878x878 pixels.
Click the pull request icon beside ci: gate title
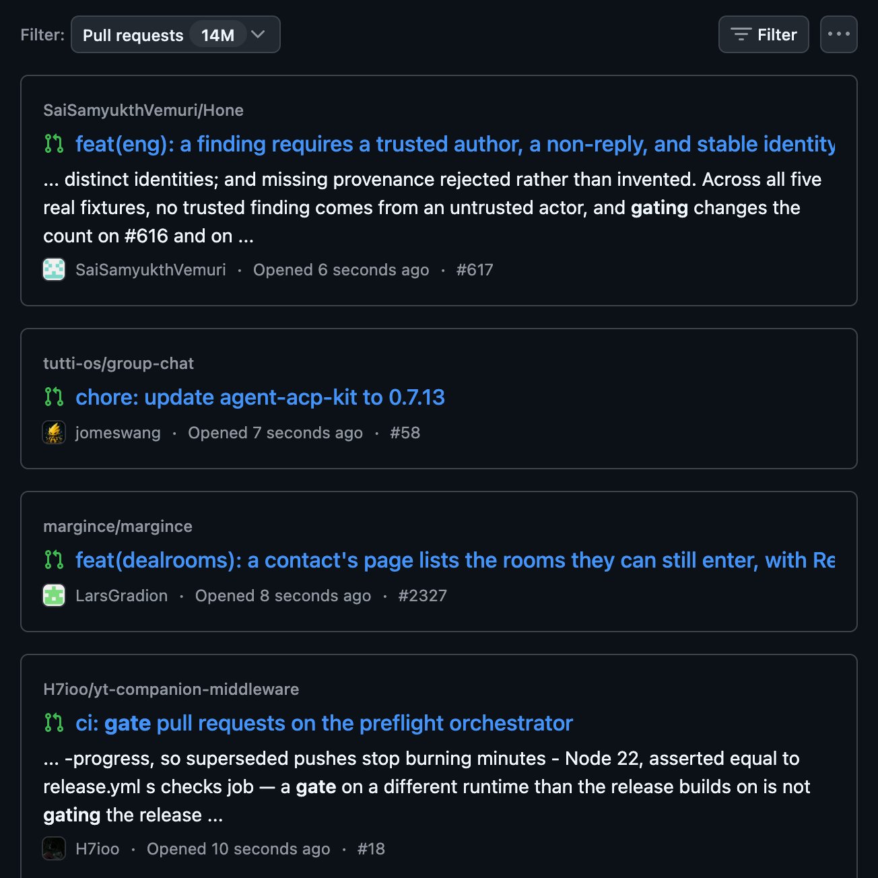[54, 722]
